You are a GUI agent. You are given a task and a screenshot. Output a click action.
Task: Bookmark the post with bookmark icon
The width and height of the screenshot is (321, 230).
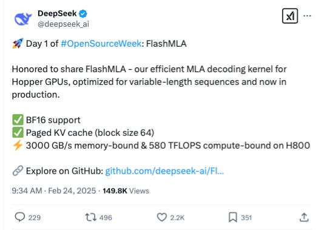233,217
